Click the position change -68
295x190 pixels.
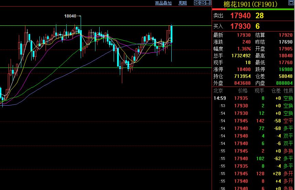(x=277, y=128)
